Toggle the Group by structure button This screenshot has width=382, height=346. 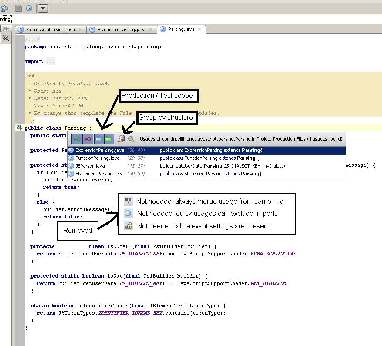click(x=121, y=139)
